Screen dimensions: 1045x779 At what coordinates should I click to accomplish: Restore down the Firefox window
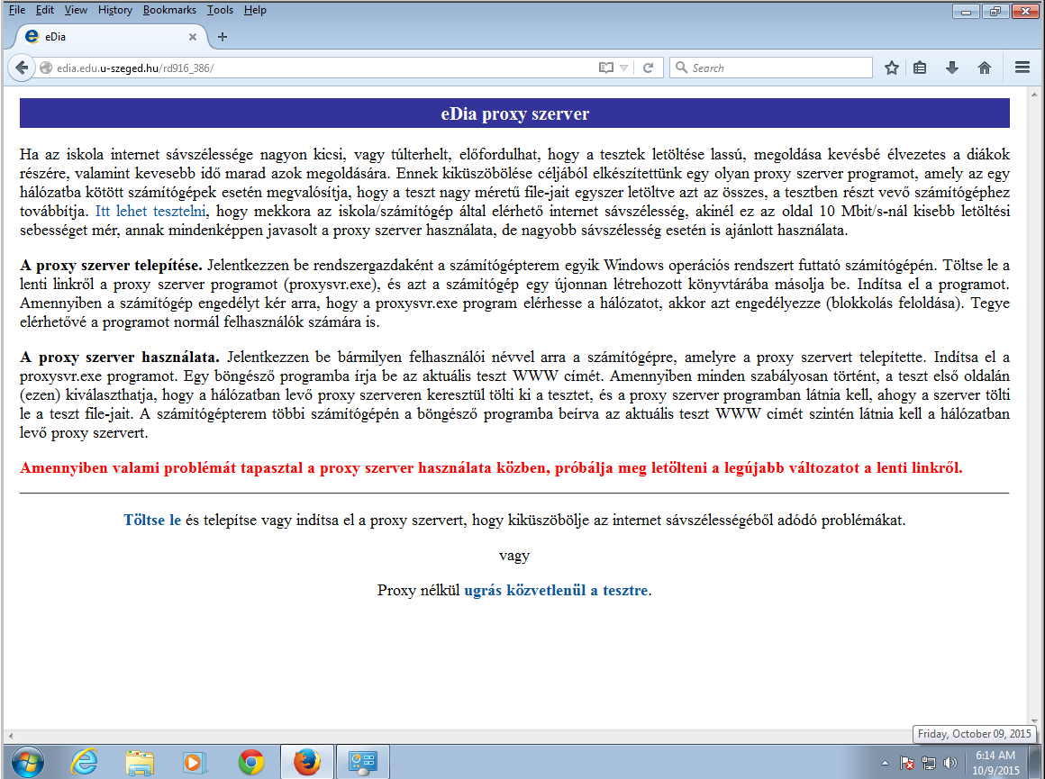995,11
